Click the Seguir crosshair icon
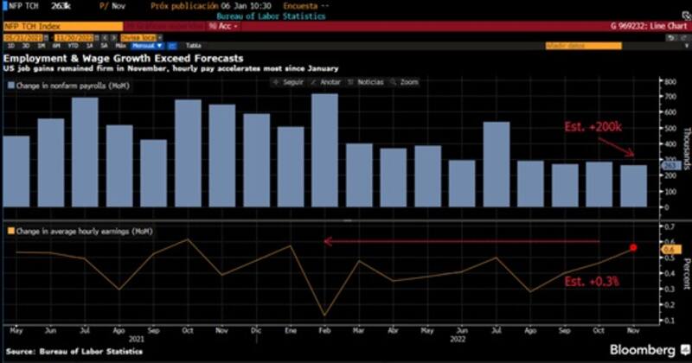Screen dimensions: 692x363 [278, 82]
